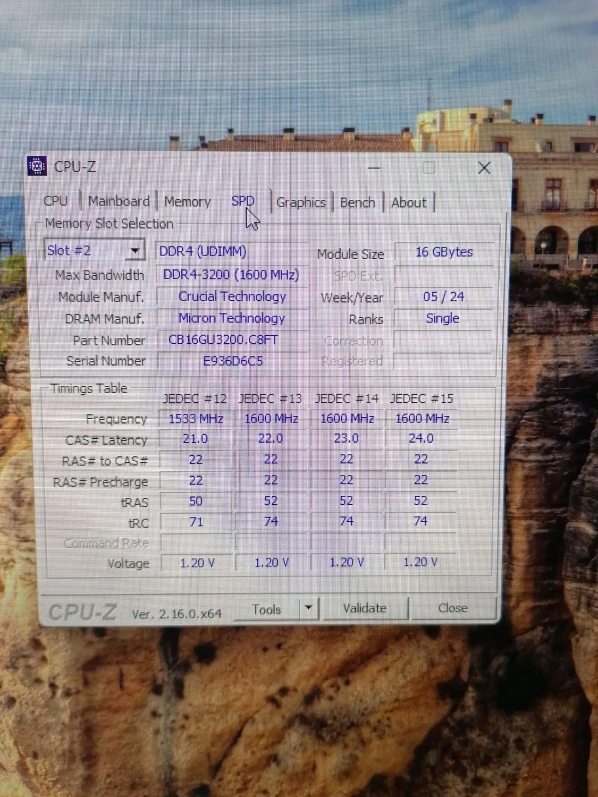Switch to the About tab
The image size is (598, 797).
(409, 202)
